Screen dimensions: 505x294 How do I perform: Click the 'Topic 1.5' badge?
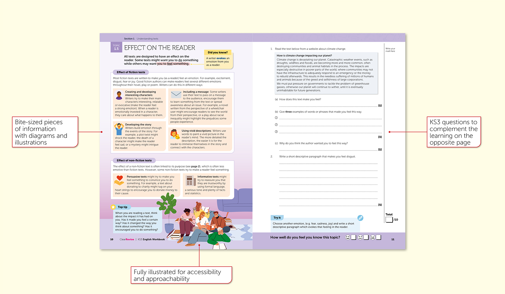[116, 47]
